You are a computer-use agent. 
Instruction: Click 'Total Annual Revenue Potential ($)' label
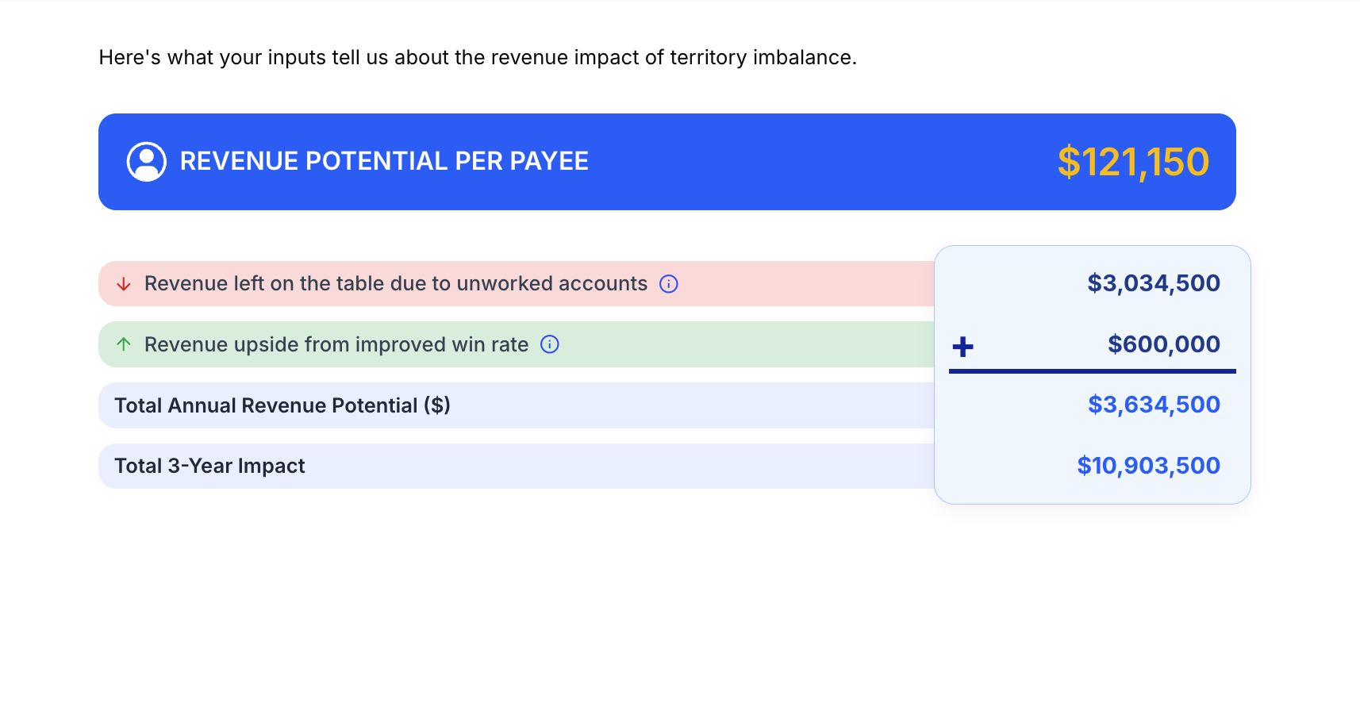click(x=282, y=405)
